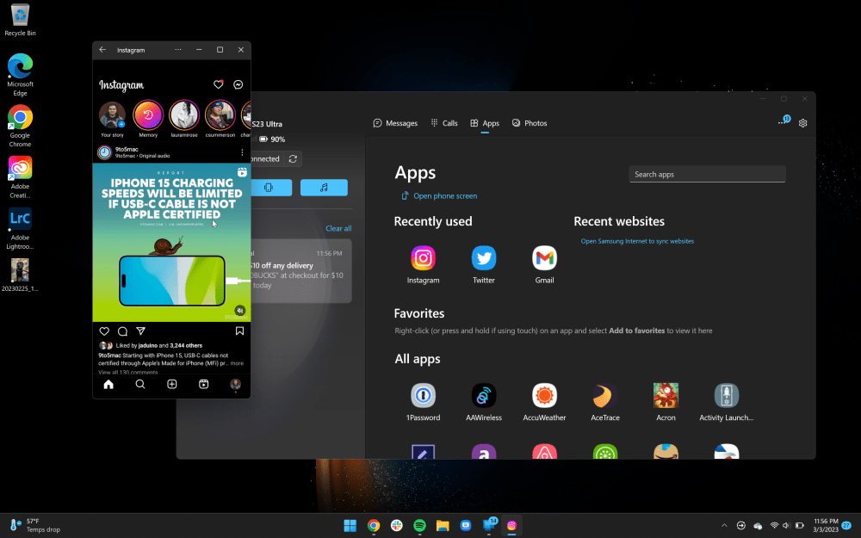The image size is (861, 538).
Task: Open the Instagram window's three-dot menu
Action: click(178, 50)
